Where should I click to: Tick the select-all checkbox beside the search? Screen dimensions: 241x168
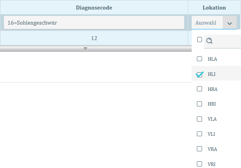[200, 40]
